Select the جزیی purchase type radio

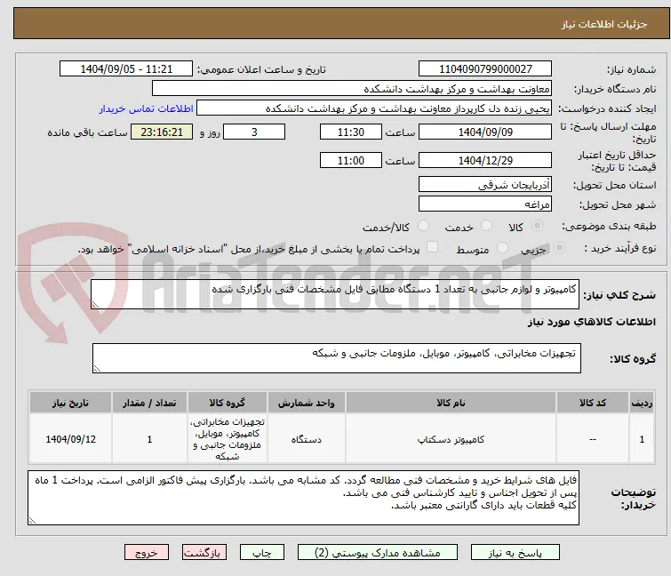click(x=559, y=248)
